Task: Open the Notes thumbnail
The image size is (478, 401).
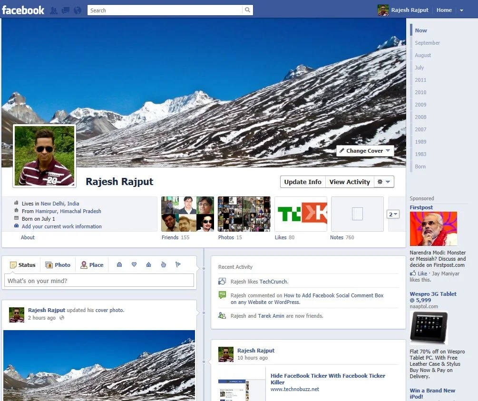Action: (x=357, y=214)
